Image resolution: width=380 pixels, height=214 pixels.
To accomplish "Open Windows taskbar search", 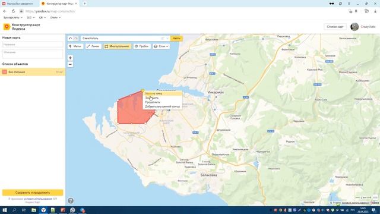I will tap(14, 210).
